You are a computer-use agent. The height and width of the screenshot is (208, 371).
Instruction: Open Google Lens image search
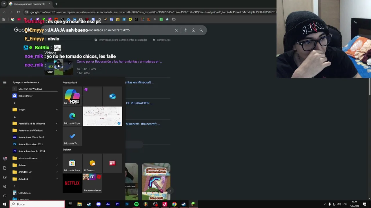(x=194, y=30)
